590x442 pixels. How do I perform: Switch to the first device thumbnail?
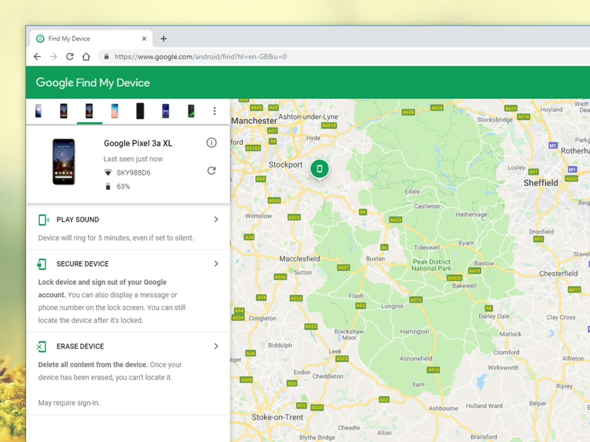tap(38, 111)
